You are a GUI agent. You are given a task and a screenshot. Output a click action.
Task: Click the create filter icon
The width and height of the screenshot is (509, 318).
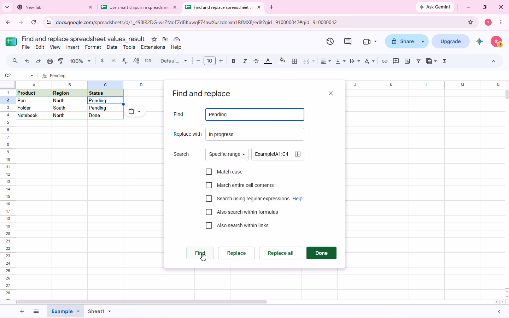(419, 61)
